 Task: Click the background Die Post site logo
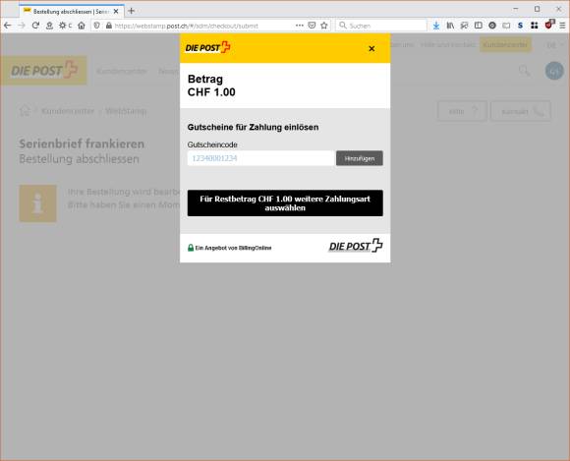(43, 70)
